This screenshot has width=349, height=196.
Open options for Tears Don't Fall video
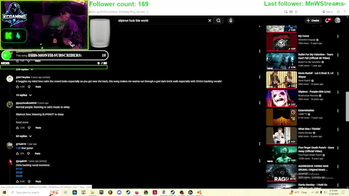point(338,55)
